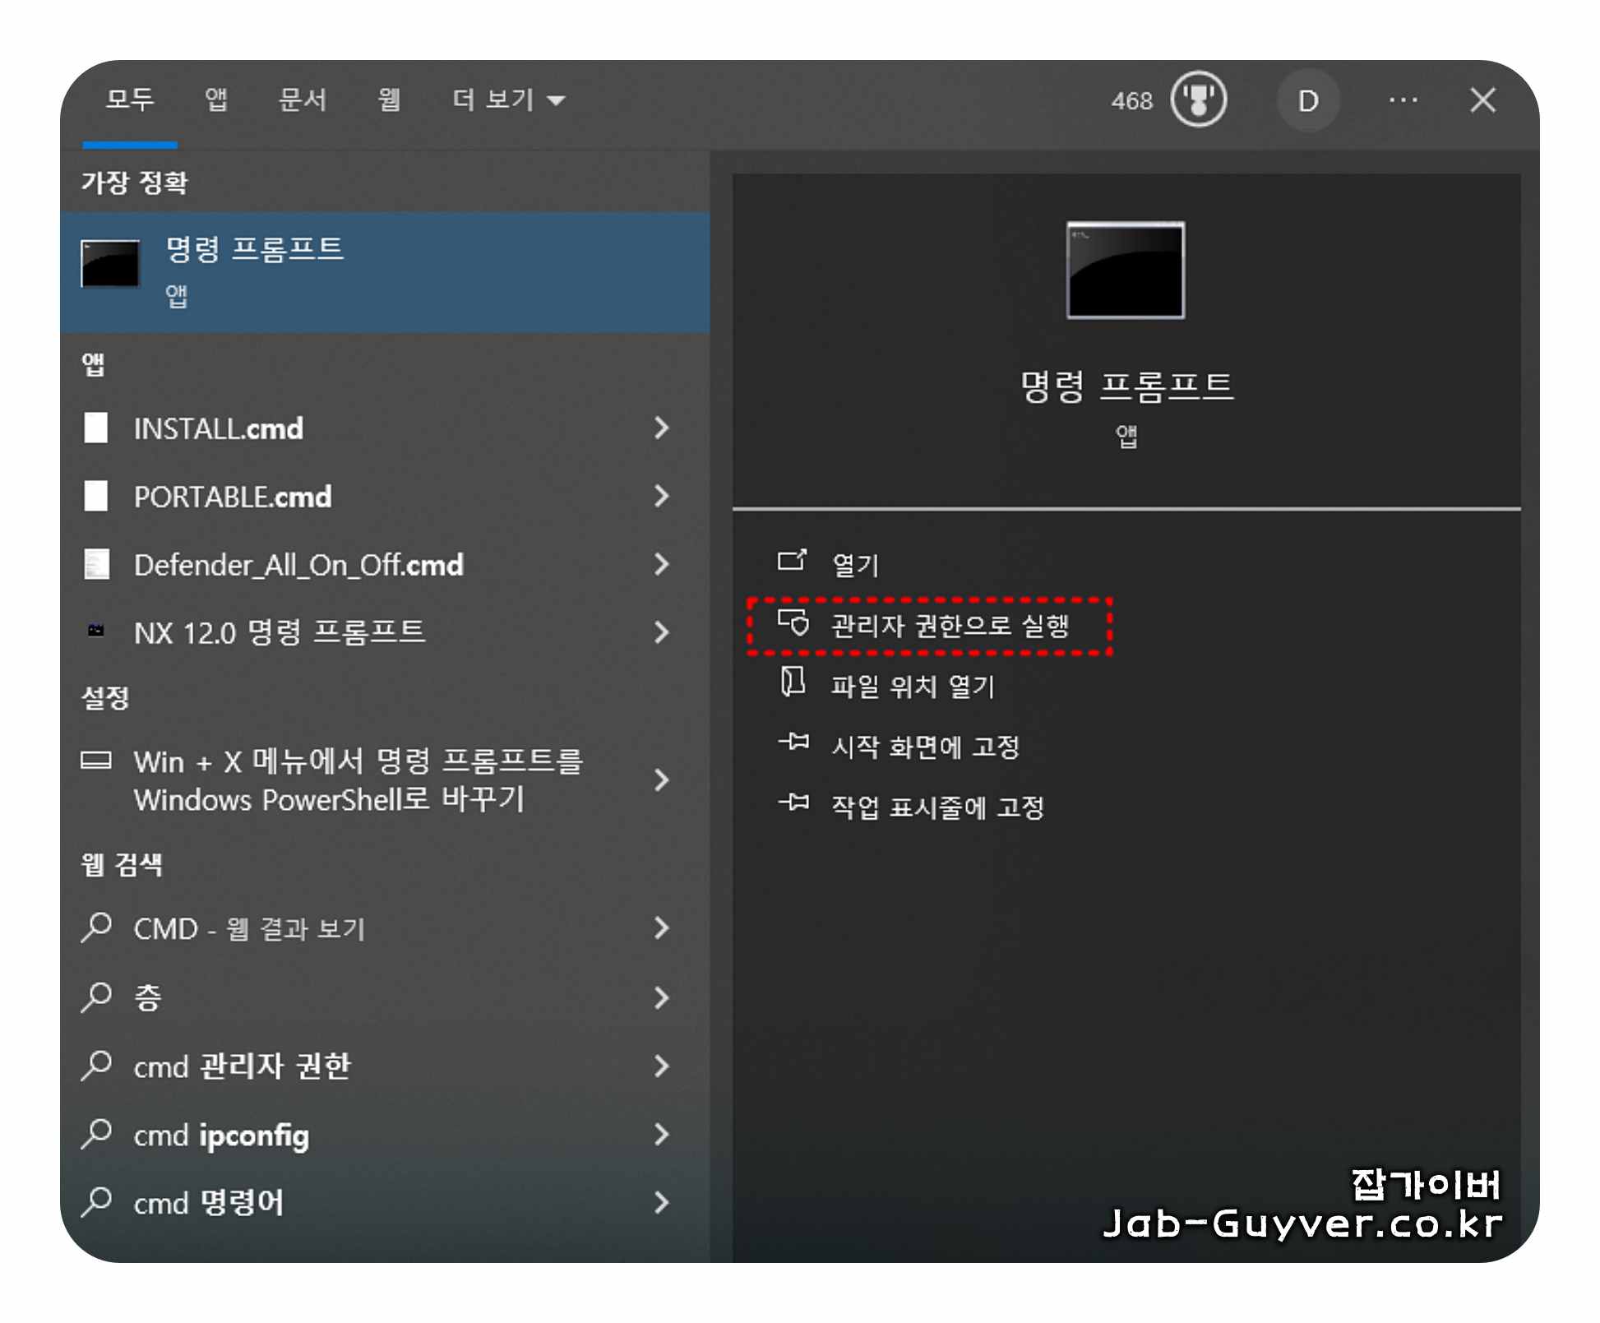Viewport: 1600px width, 1323px height.
Task: Click the shield icon for admin run
Action: click(x=793, y=623)
